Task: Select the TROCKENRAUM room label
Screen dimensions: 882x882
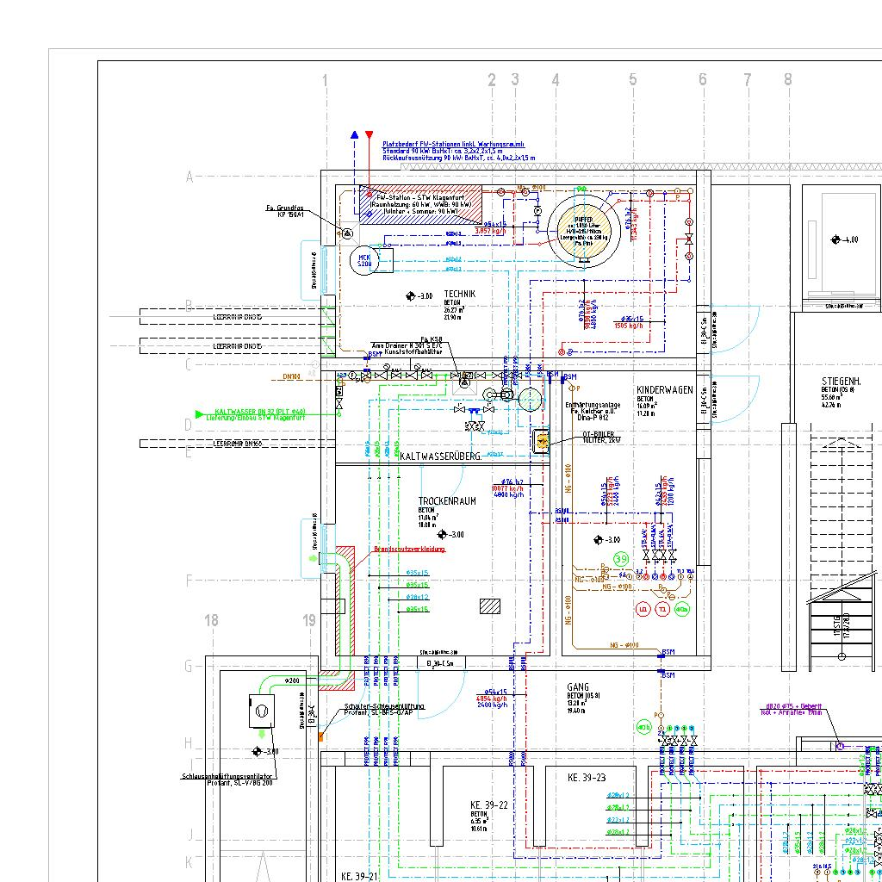Action: [x=447, y=501]
